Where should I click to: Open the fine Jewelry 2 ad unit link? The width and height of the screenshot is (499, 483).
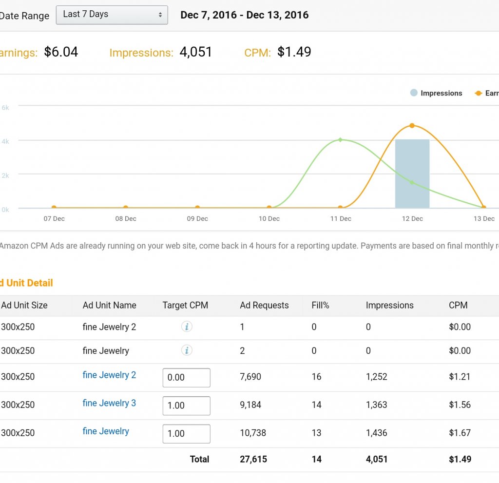(109, 375)
